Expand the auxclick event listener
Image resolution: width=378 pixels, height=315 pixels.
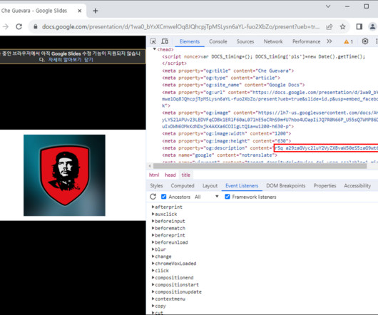(x=153, y=214)
